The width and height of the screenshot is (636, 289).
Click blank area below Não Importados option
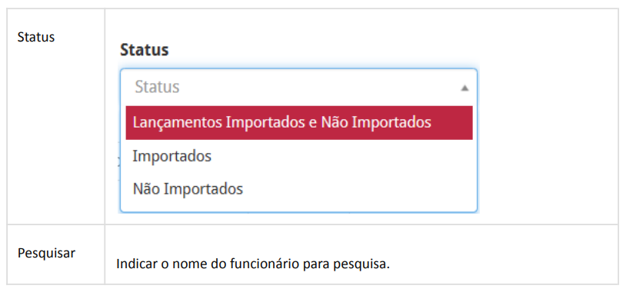(x=299, y=208)
